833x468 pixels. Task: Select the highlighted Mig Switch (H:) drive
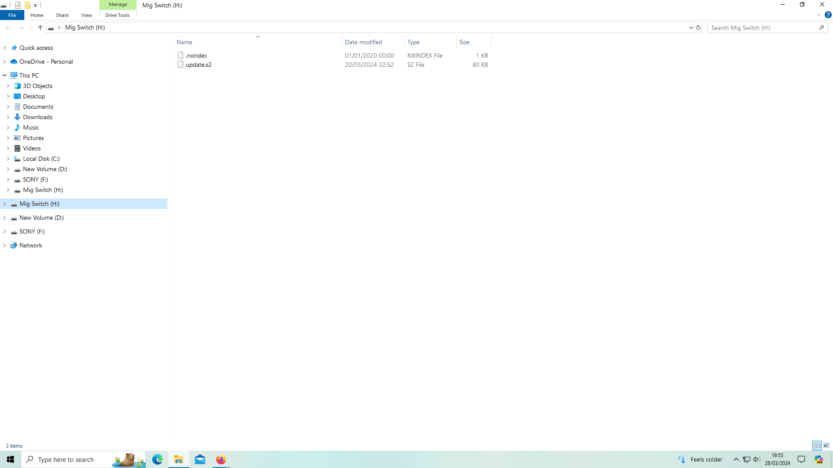tap(84, 204)
